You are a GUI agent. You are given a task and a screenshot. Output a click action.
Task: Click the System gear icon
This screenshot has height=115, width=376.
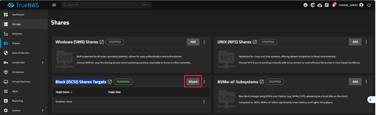click(x=6, y=111)
